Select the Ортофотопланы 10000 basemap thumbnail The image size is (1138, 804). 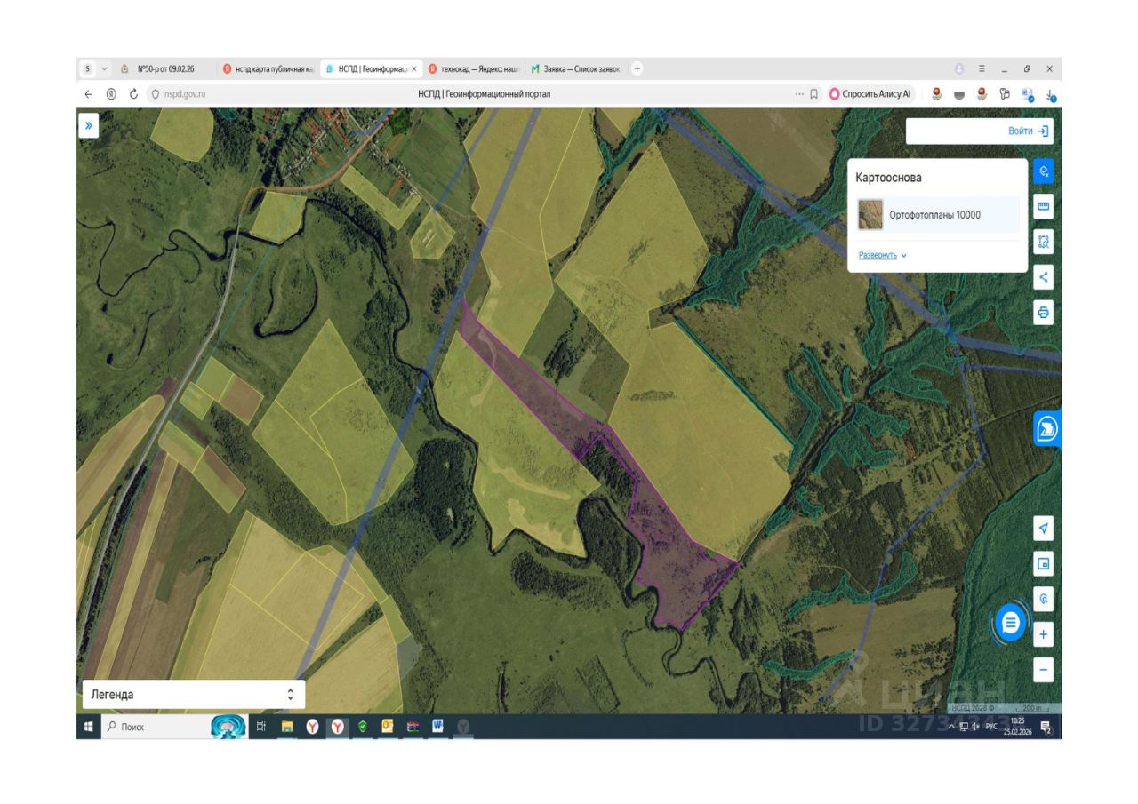(870, 215)
